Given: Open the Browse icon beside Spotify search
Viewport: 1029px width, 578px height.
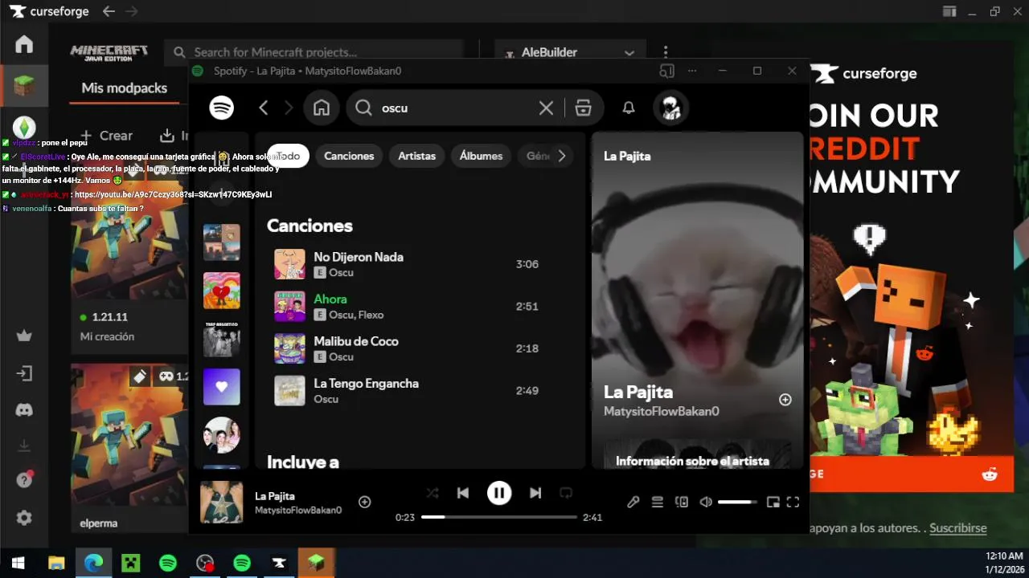Looking at the screenshot, I should click(x=584, y=108).
